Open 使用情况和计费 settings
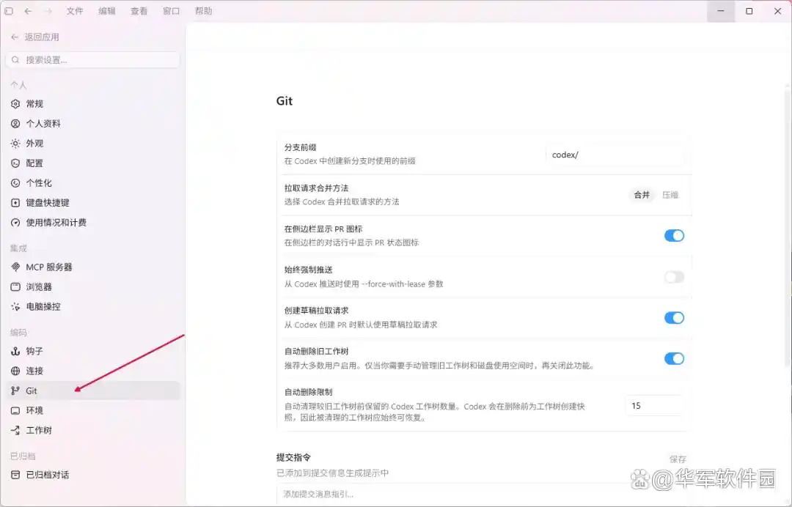The image size is (792, 507). (93, 223)
